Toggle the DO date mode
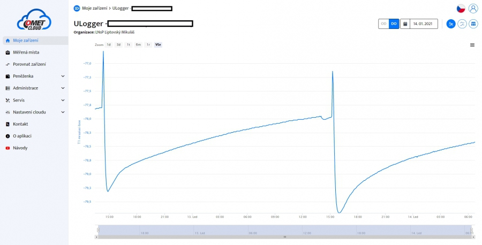Screen dimensions: 482x245 pyautogui.click(x=394, y=24)
